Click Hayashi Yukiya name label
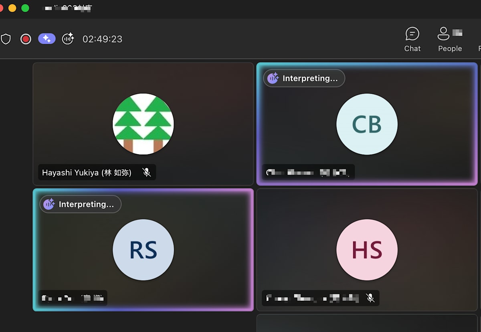The image size is (481, 332). [x=87, y=173]
